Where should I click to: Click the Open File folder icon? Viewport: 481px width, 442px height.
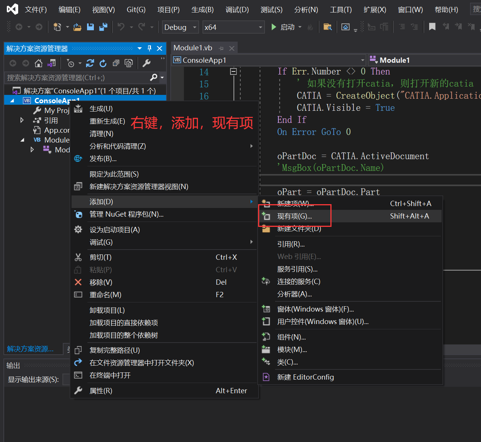[78, 27]
